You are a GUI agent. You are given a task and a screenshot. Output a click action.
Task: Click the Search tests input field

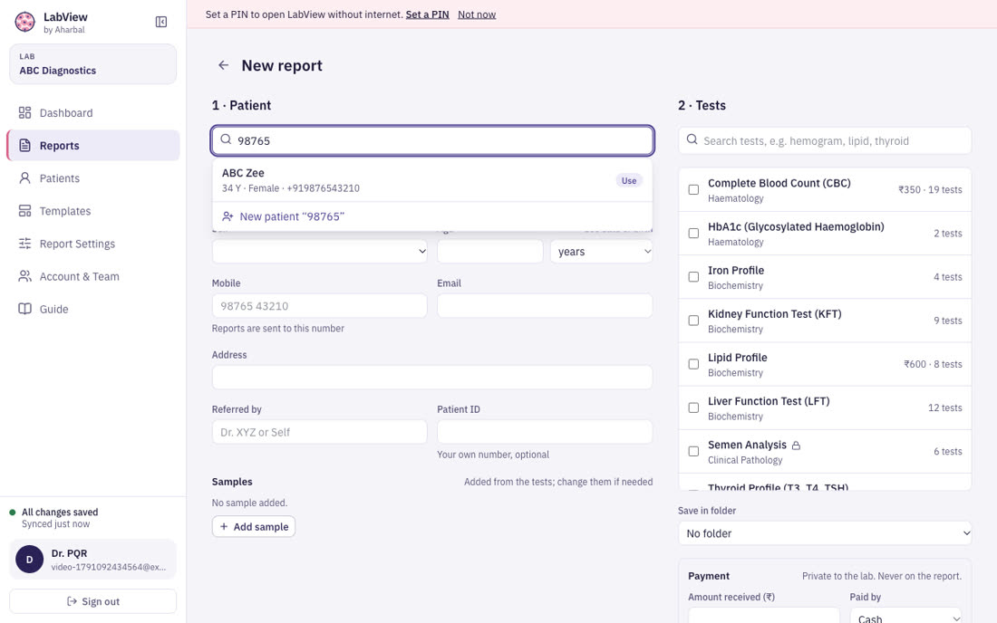pyautogui.click(x=825, y=140)
